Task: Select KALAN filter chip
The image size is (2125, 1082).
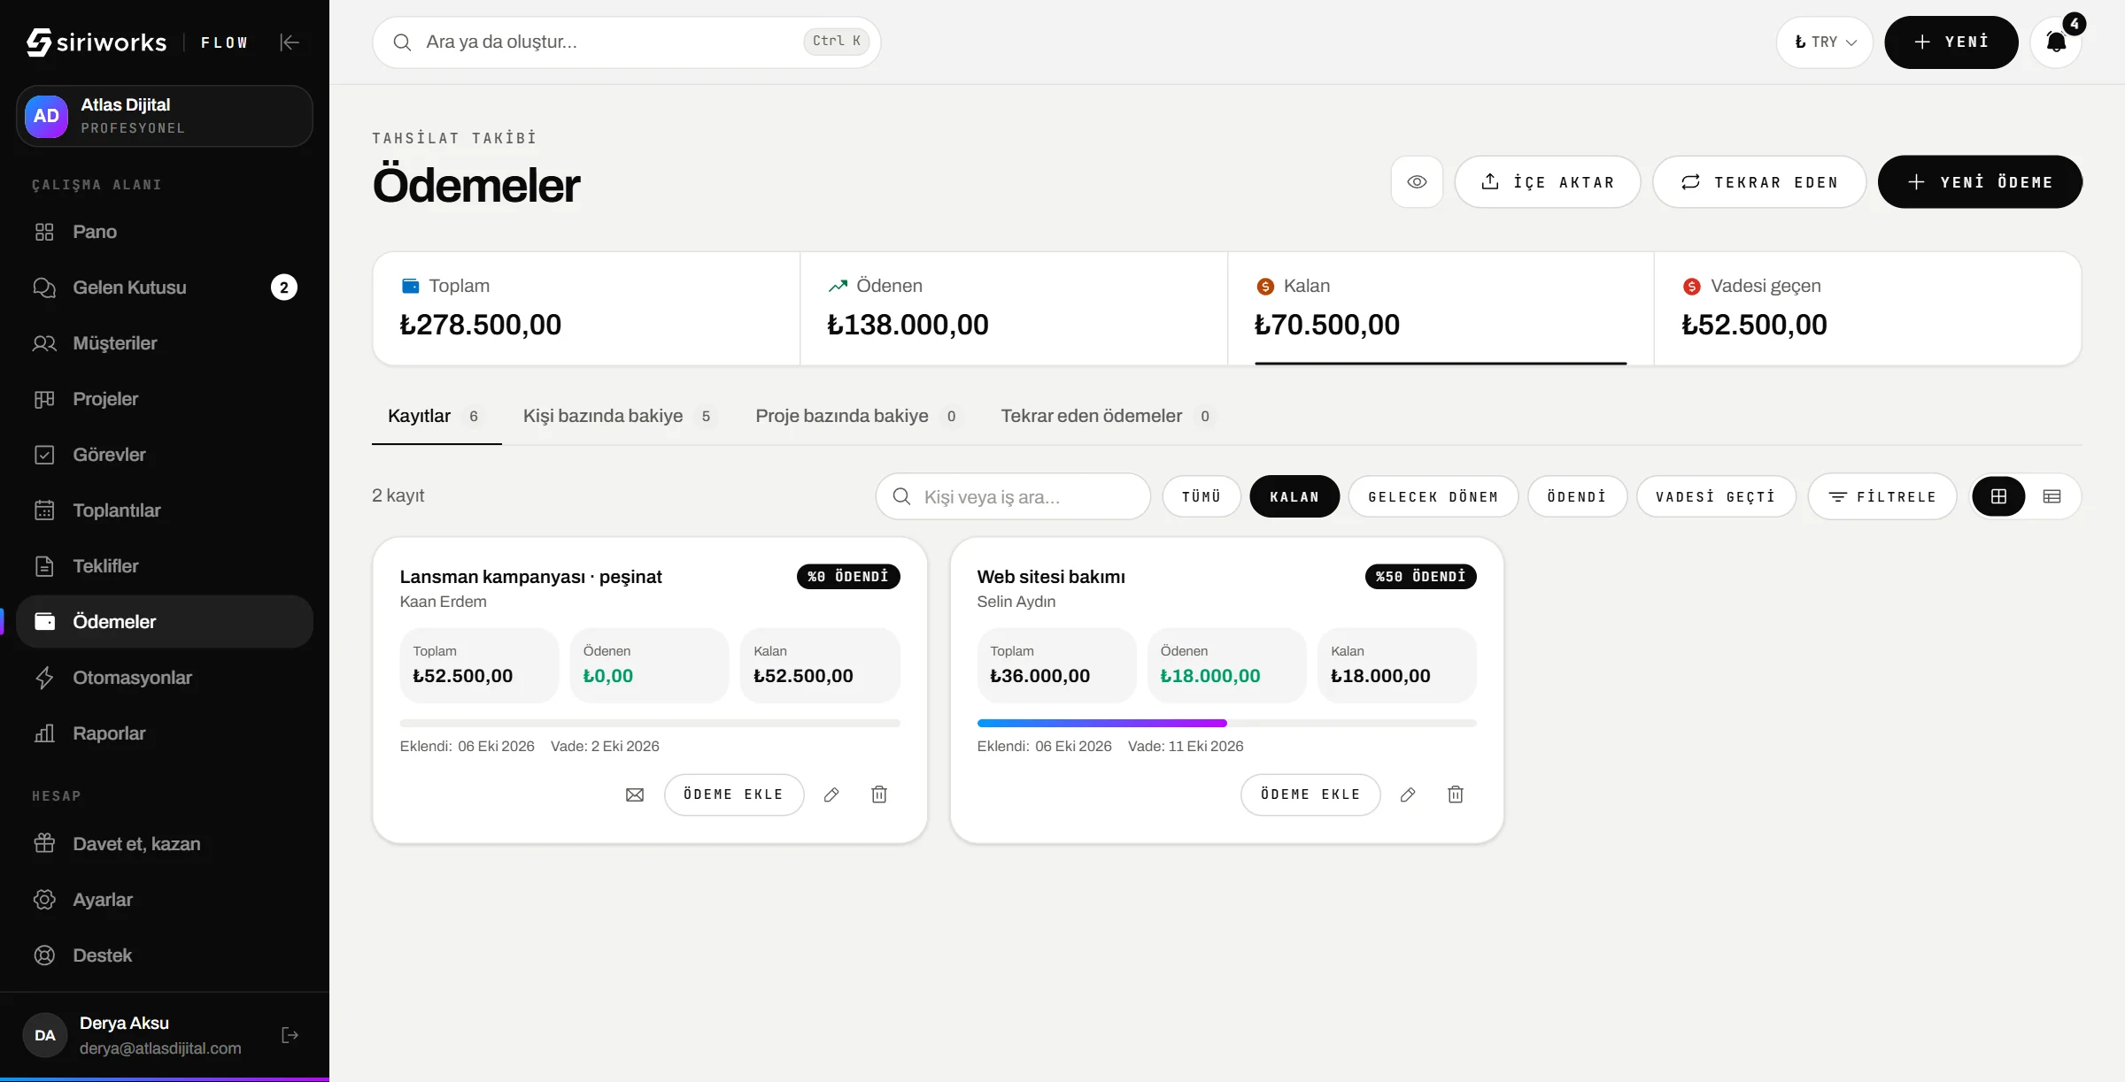Action: [x=1294, y=496]
